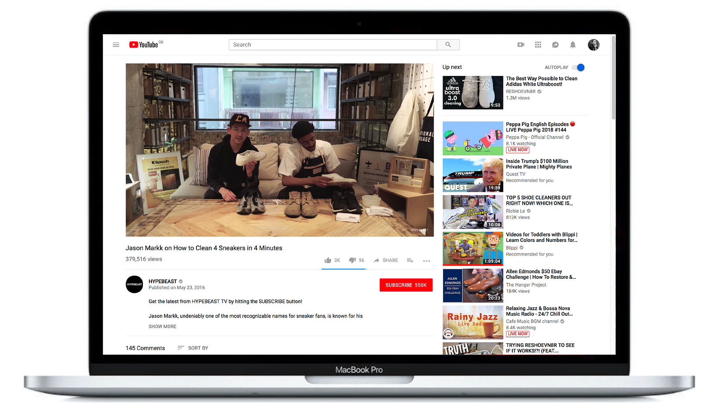Subscribe to HYPEBEAST channel
This screenshot has height=414, width=703.
coord(406,285)
